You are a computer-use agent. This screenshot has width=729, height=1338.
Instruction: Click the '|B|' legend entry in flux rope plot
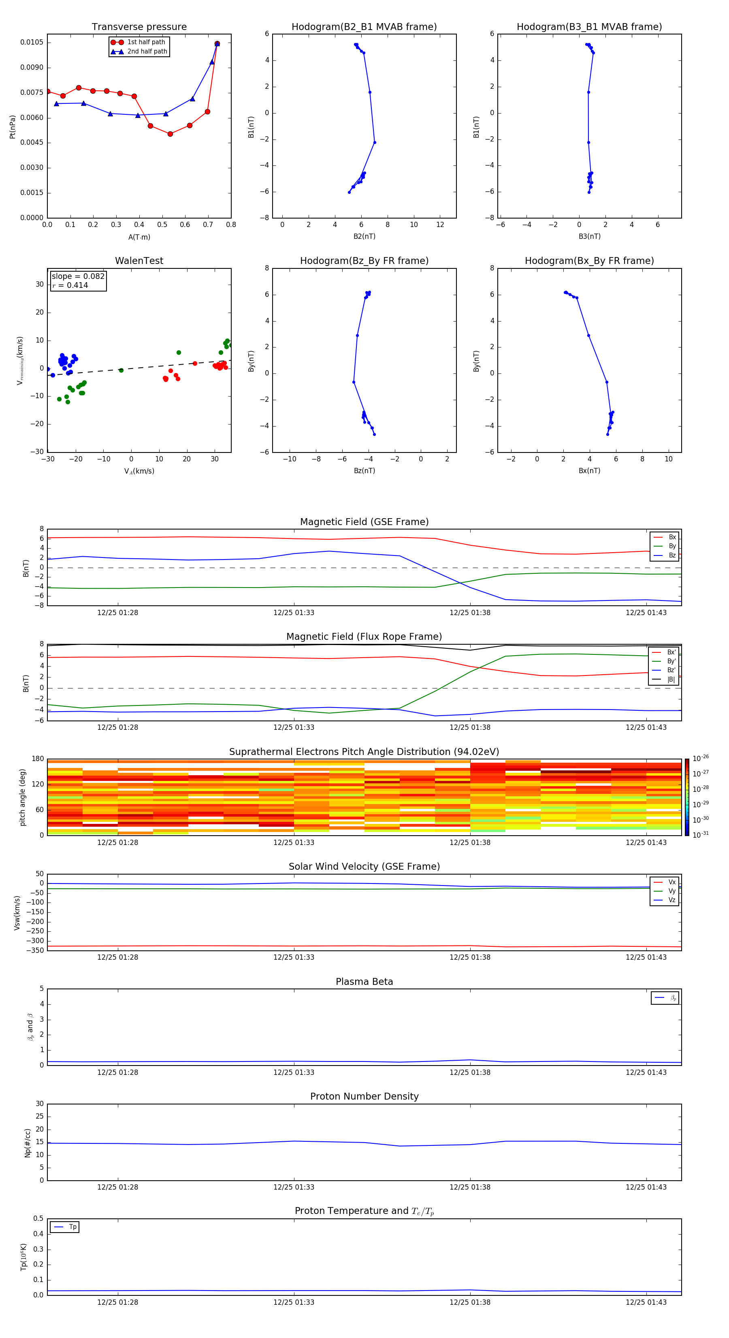pos(664,680)
